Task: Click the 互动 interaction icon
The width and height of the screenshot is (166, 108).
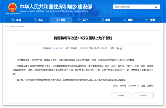Action: (x=125, y=20)
